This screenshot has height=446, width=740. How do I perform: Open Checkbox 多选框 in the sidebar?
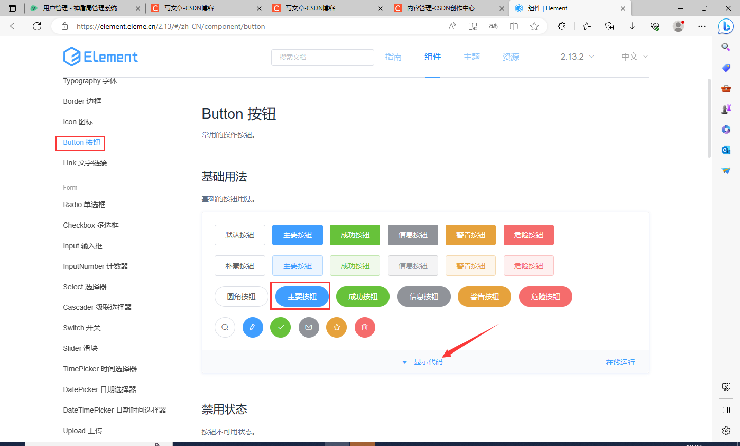[91, 225]
